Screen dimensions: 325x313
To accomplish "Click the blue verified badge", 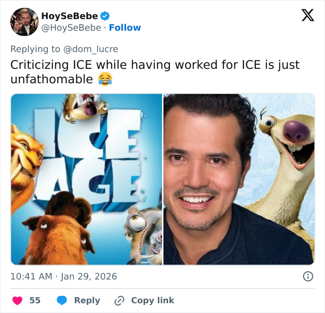I will [105, 16].
